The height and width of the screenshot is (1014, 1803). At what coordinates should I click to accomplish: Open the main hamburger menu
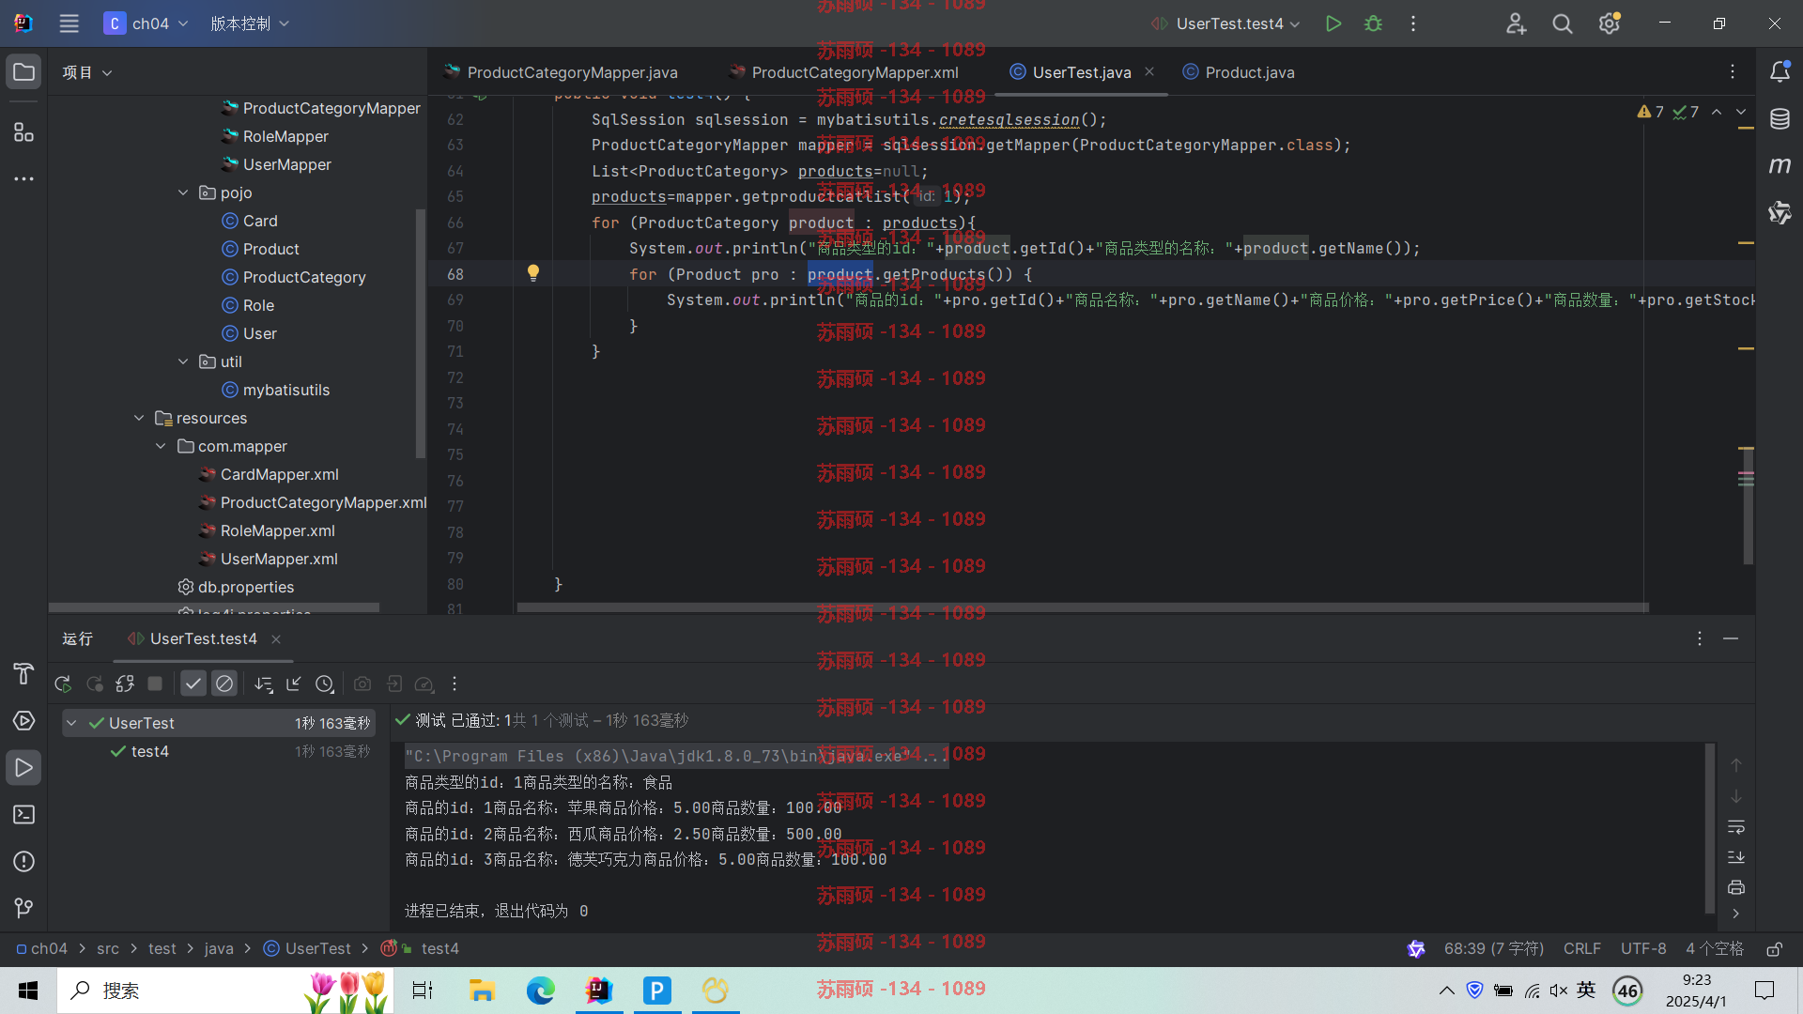point(69,23)
